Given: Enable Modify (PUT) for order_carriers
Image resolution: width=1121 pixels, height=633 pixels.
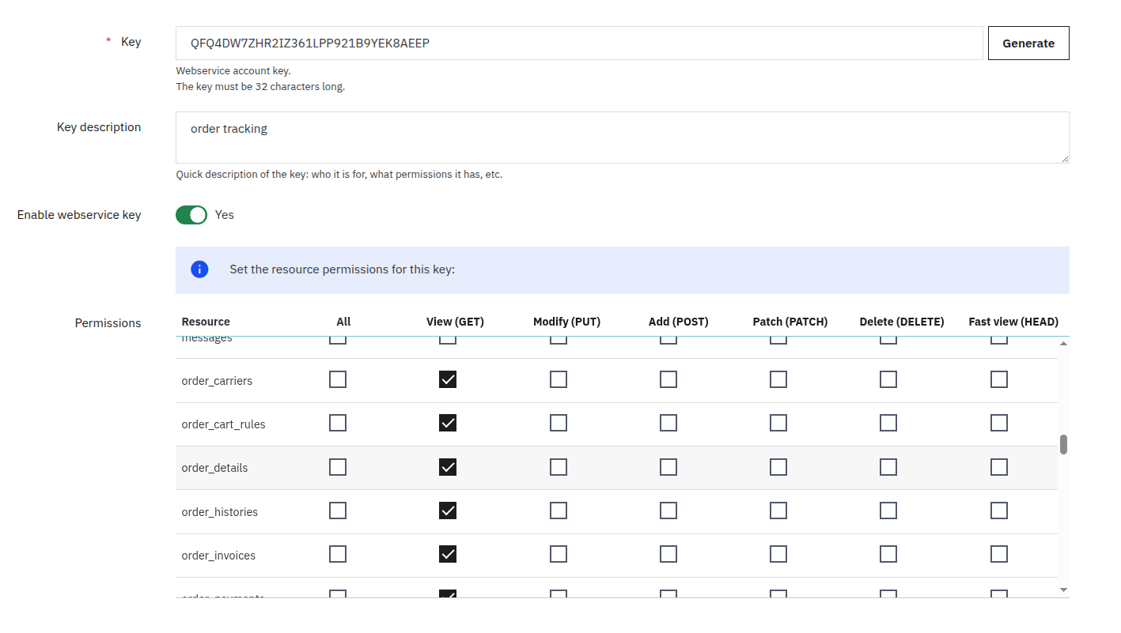Looking at the screenshot, I should [x=559, y=380].
